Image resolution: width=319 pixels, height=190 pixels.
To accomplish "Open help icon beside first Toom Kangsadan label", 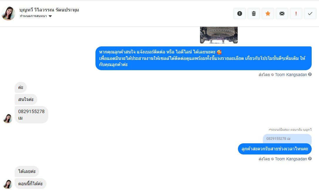I will pyautogui.click(x=310, y=75).
